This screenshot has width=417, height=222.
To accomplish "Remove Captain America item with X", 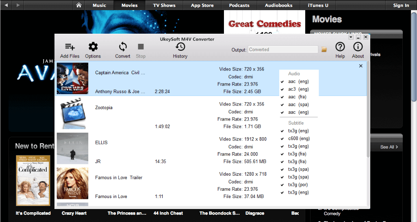I will [361, 66].
